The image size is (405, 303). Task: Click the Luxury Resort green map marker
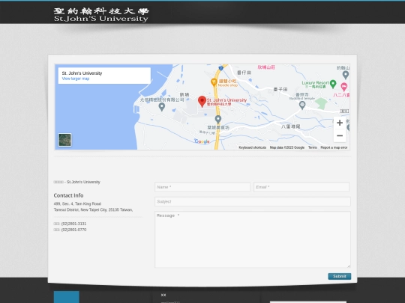coord(333,84)
